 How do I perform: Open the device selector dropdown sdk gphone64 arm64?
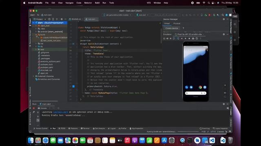pos(117,15)
